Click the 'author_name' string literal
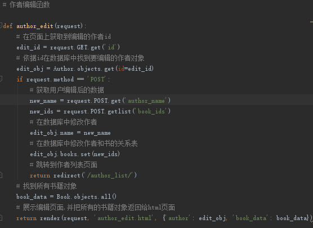This screenshot has width=313, height=228. coord(147,101)
